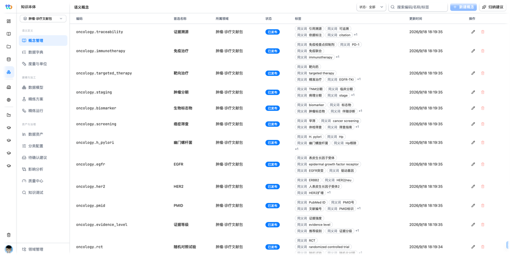Screen dimensions: 514x256
Task: Expand +1 tags for oncology.evidence_level
Action: [357, 231]
